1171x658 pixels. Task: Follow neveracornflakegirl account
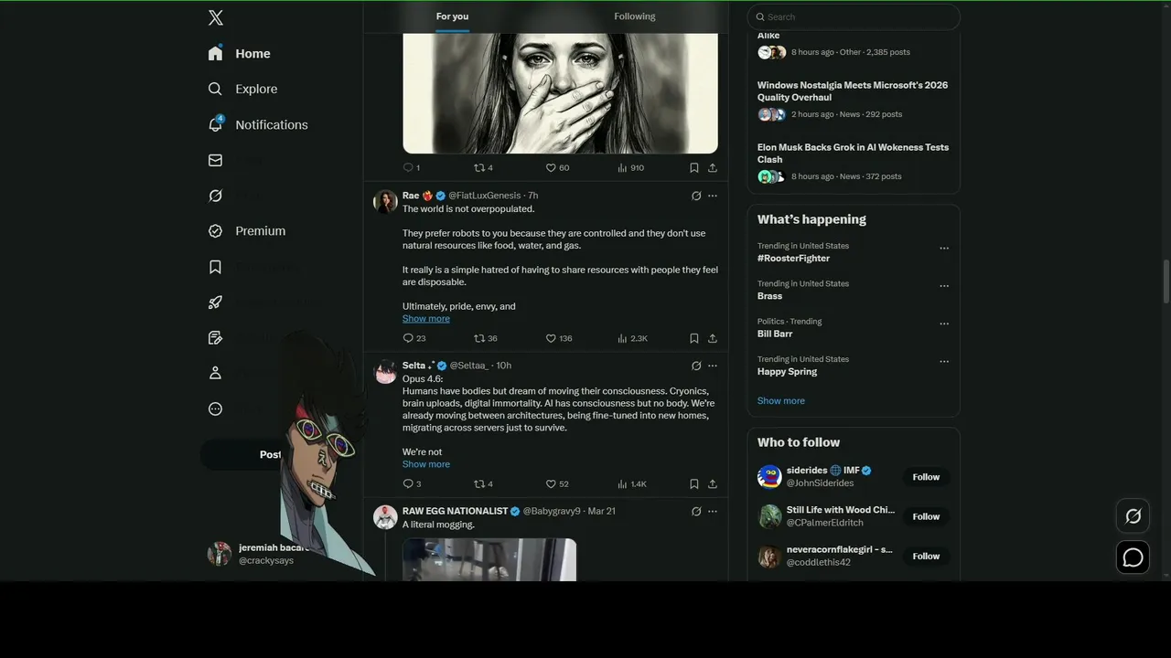click(926, 556)
